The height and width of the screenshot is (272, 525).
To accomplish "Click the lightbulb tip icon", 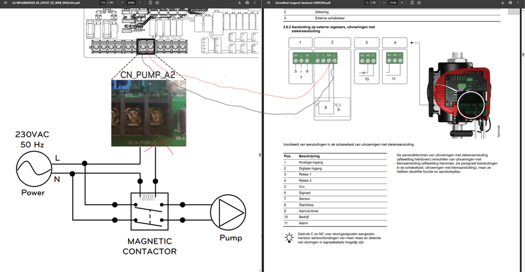I will pyautogui.click(x=289, y=237).
